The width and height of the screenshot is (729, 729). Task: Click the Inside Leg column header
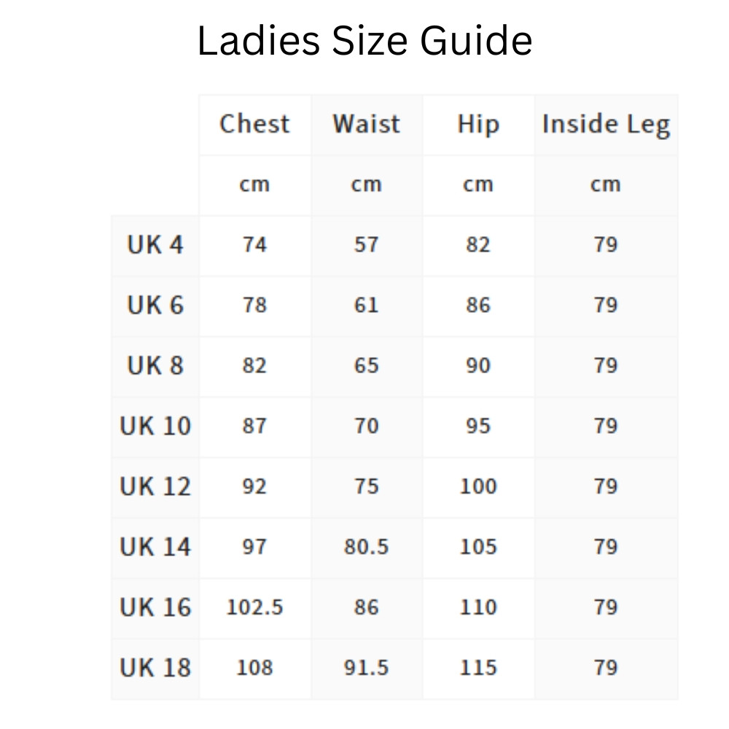coord(605,125)
